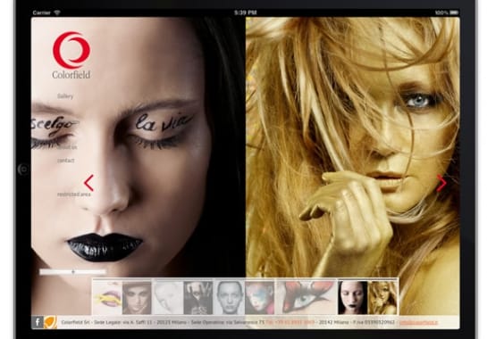487x339 pixels.
Task: Open the About us menu item
Action: tap(67, 147)
